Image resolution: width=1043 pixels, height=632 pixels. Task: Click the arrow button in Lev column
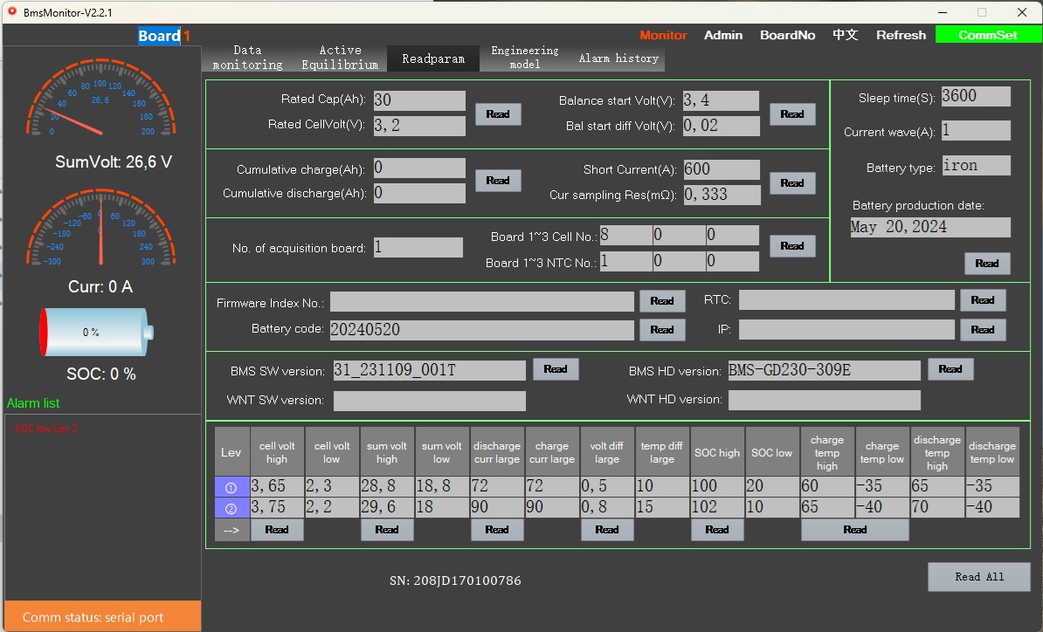click(x=231, y=530)
